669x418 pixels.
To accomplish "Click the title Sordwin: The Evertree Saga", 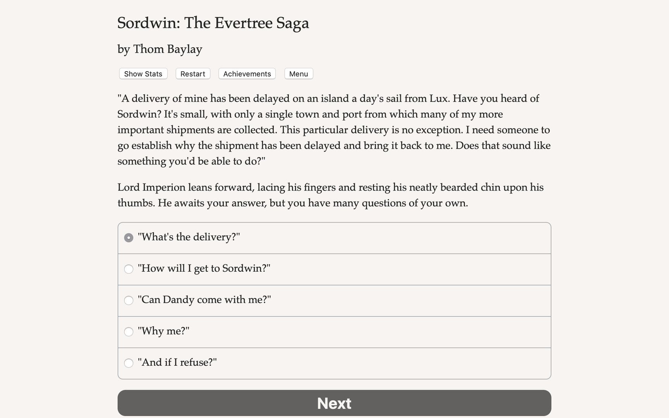I will (213, 23).
